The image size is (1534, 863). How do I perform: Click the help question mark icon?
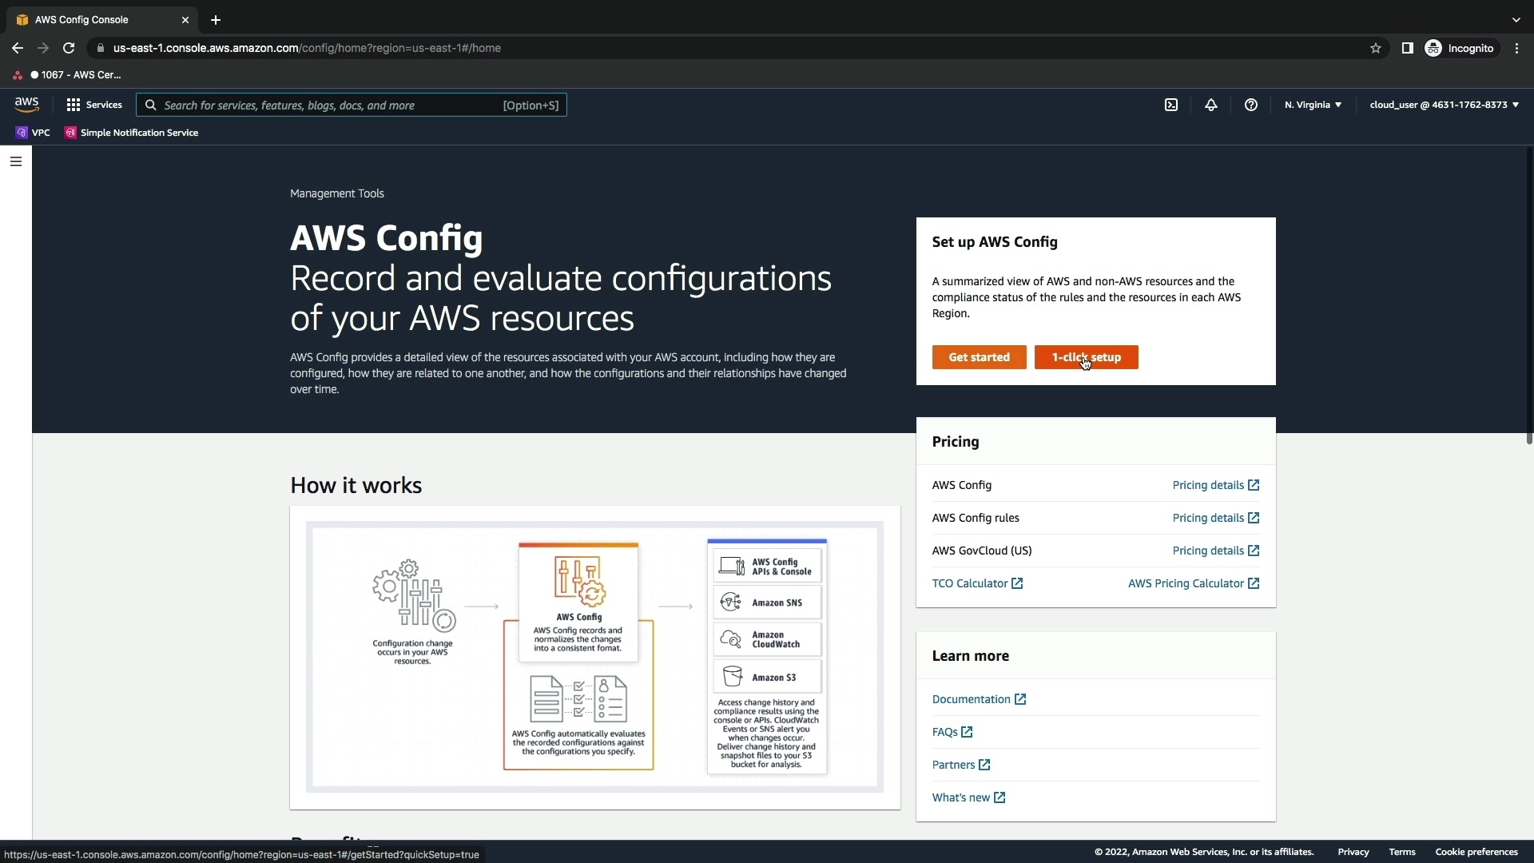click(1251, 105)
